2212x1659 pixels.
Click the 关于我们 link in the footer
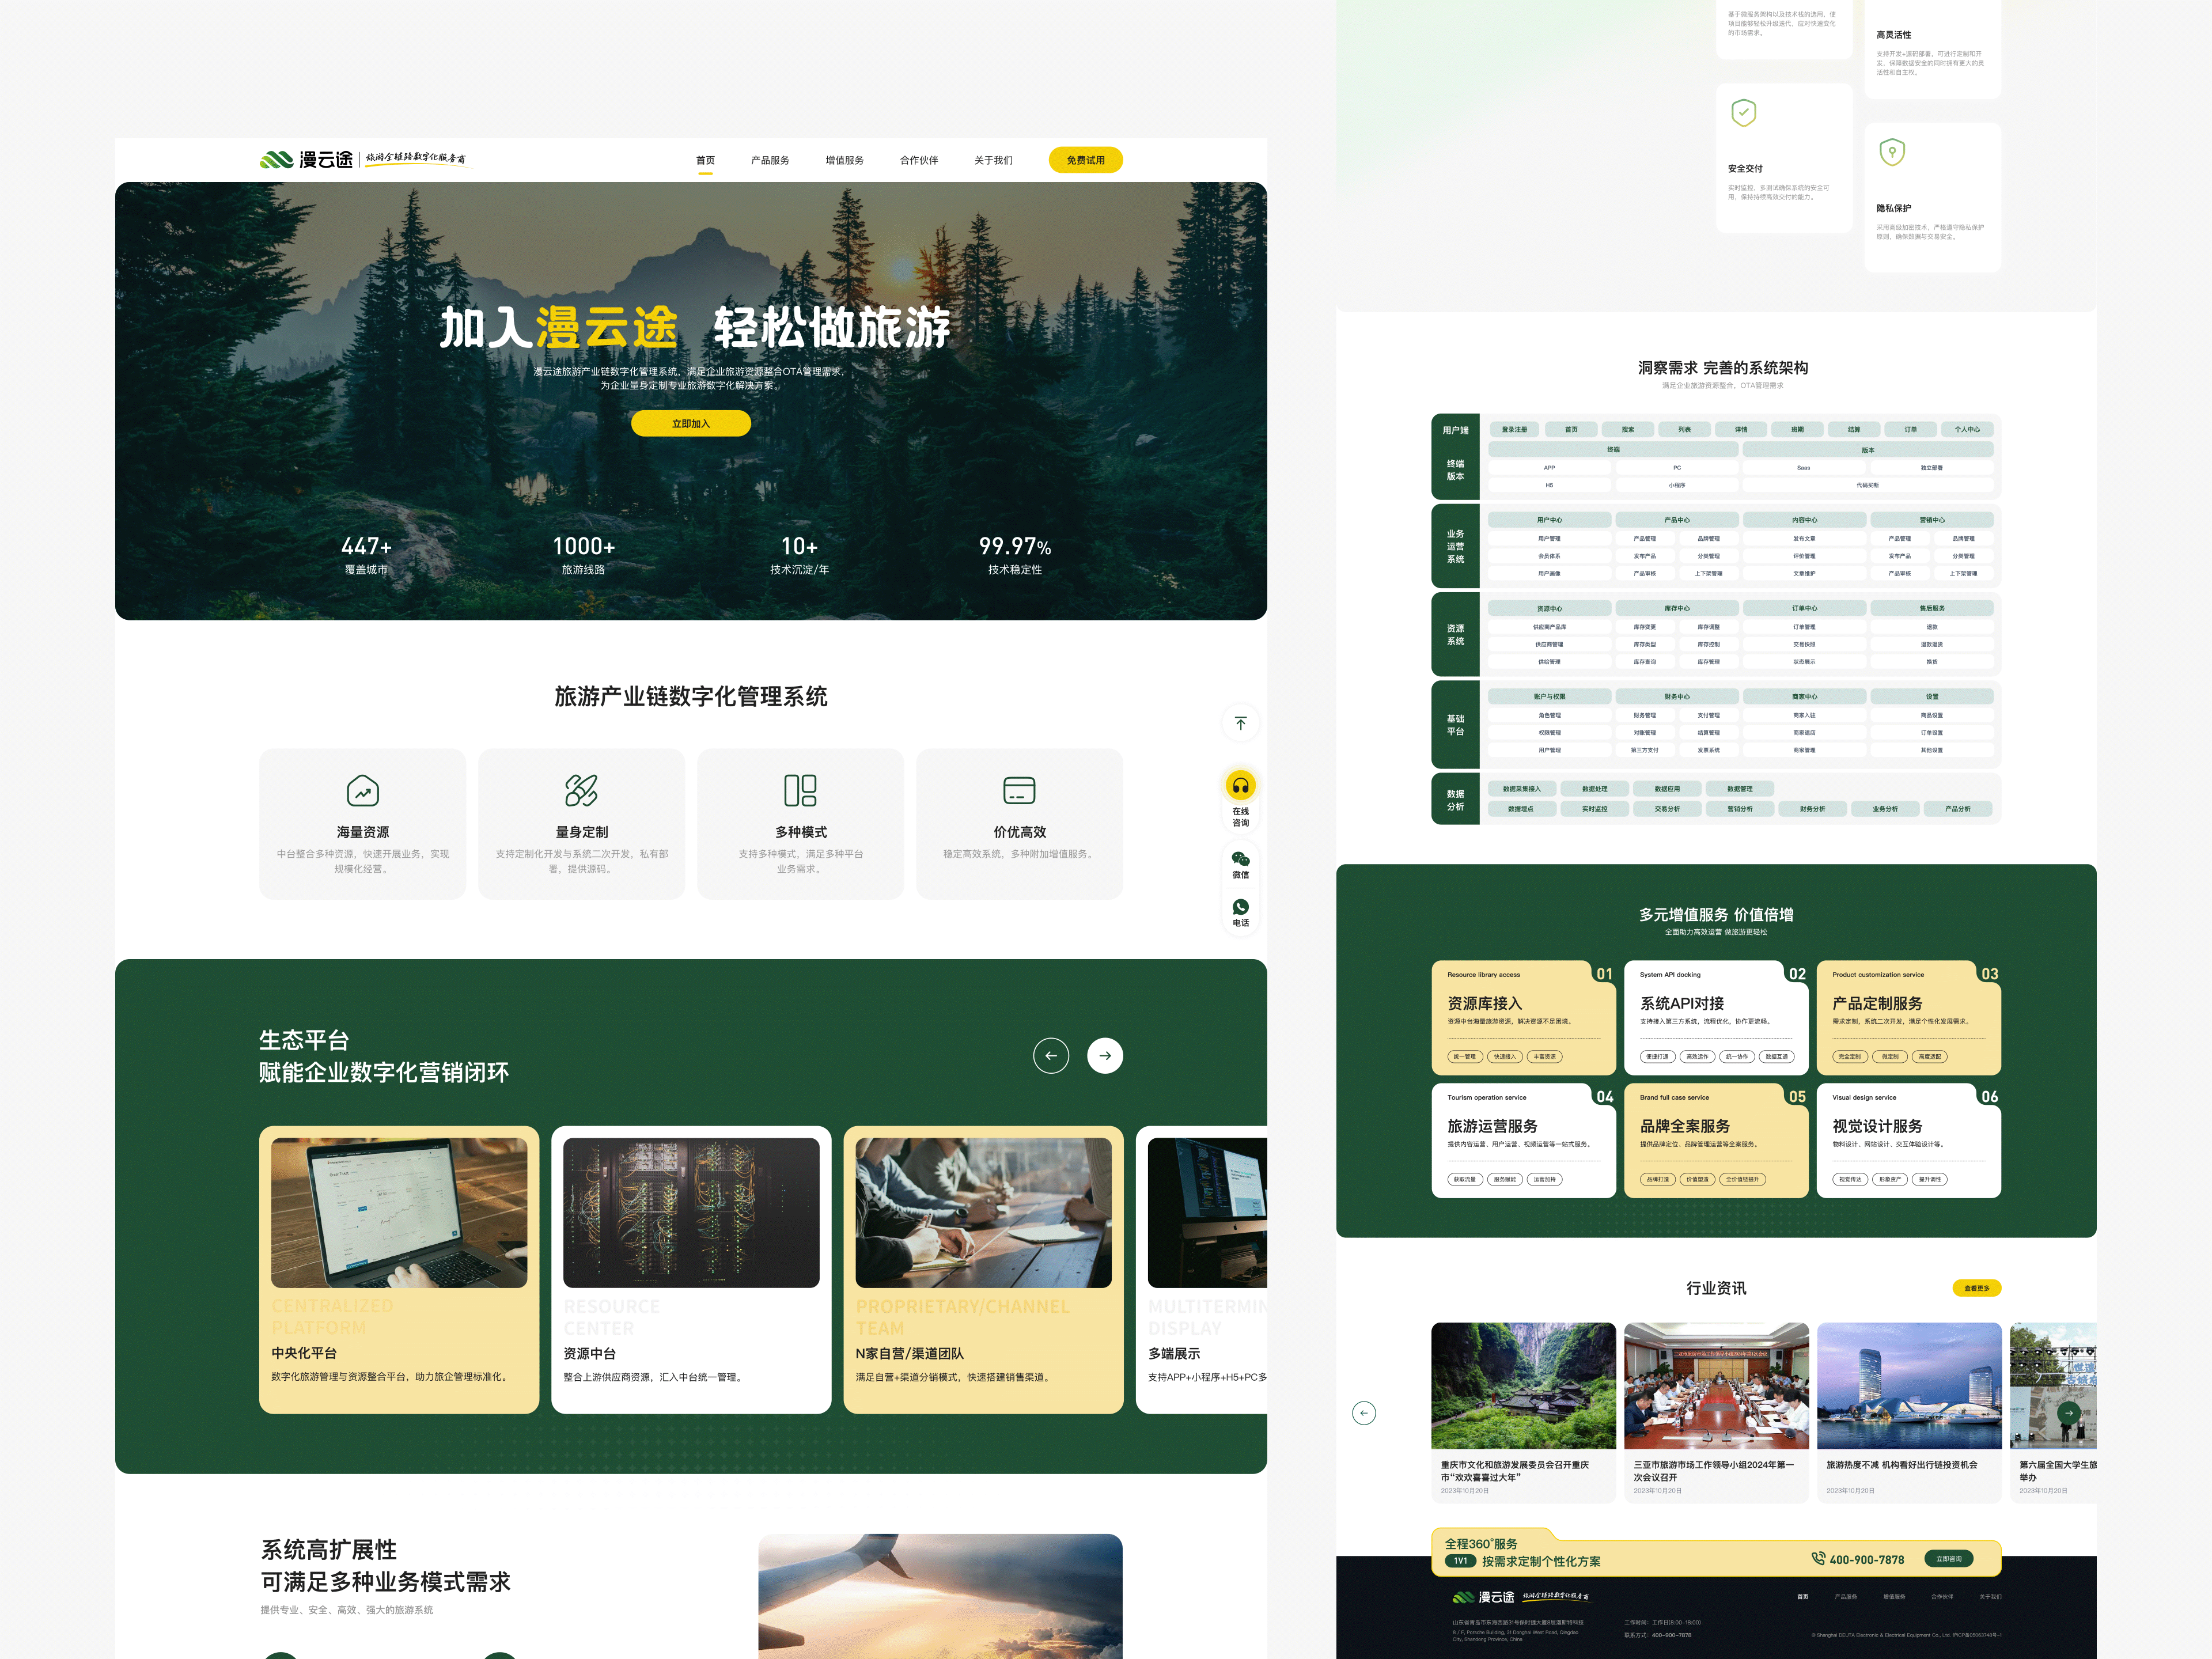point(1990,1596)
